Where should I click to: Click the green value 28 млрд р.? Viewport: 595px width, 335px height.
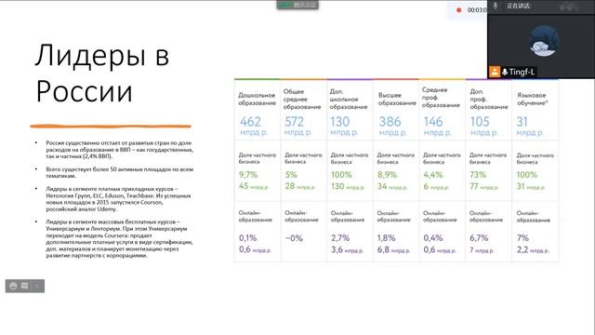(299, 186)
